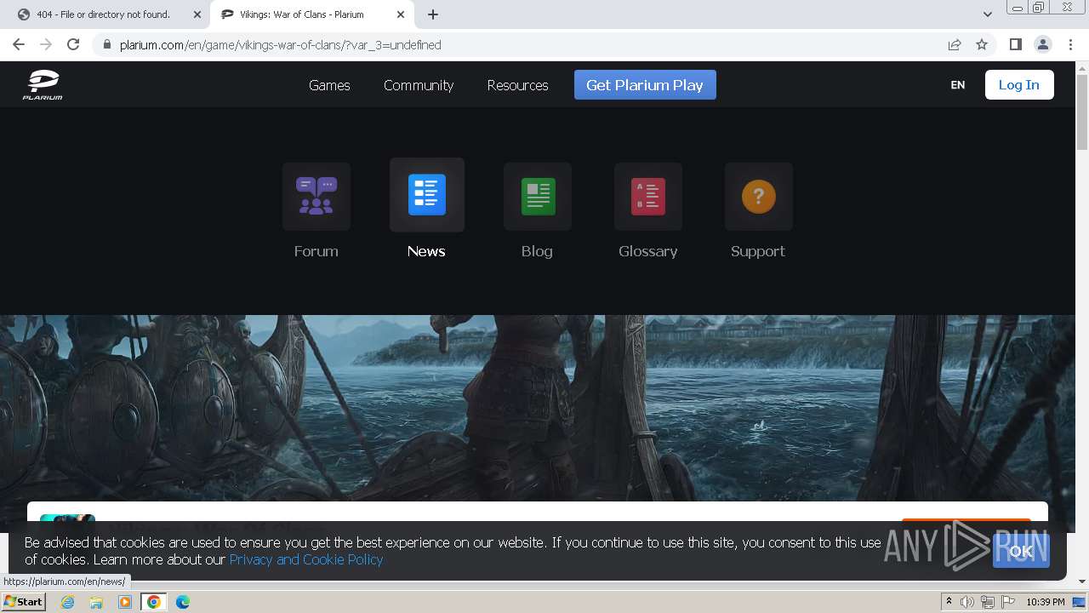Open Resources menu
1089x613 pixels.
(x=517, y=85)
